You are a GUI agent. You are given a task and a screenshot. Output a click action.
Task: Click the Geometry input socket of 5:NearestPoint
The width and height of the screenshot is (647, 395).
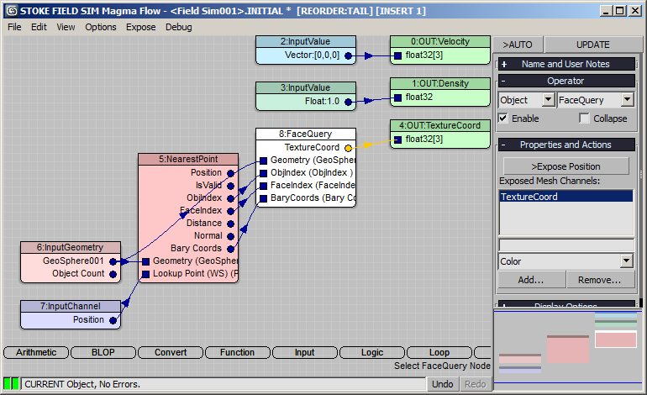pos(145,261)
